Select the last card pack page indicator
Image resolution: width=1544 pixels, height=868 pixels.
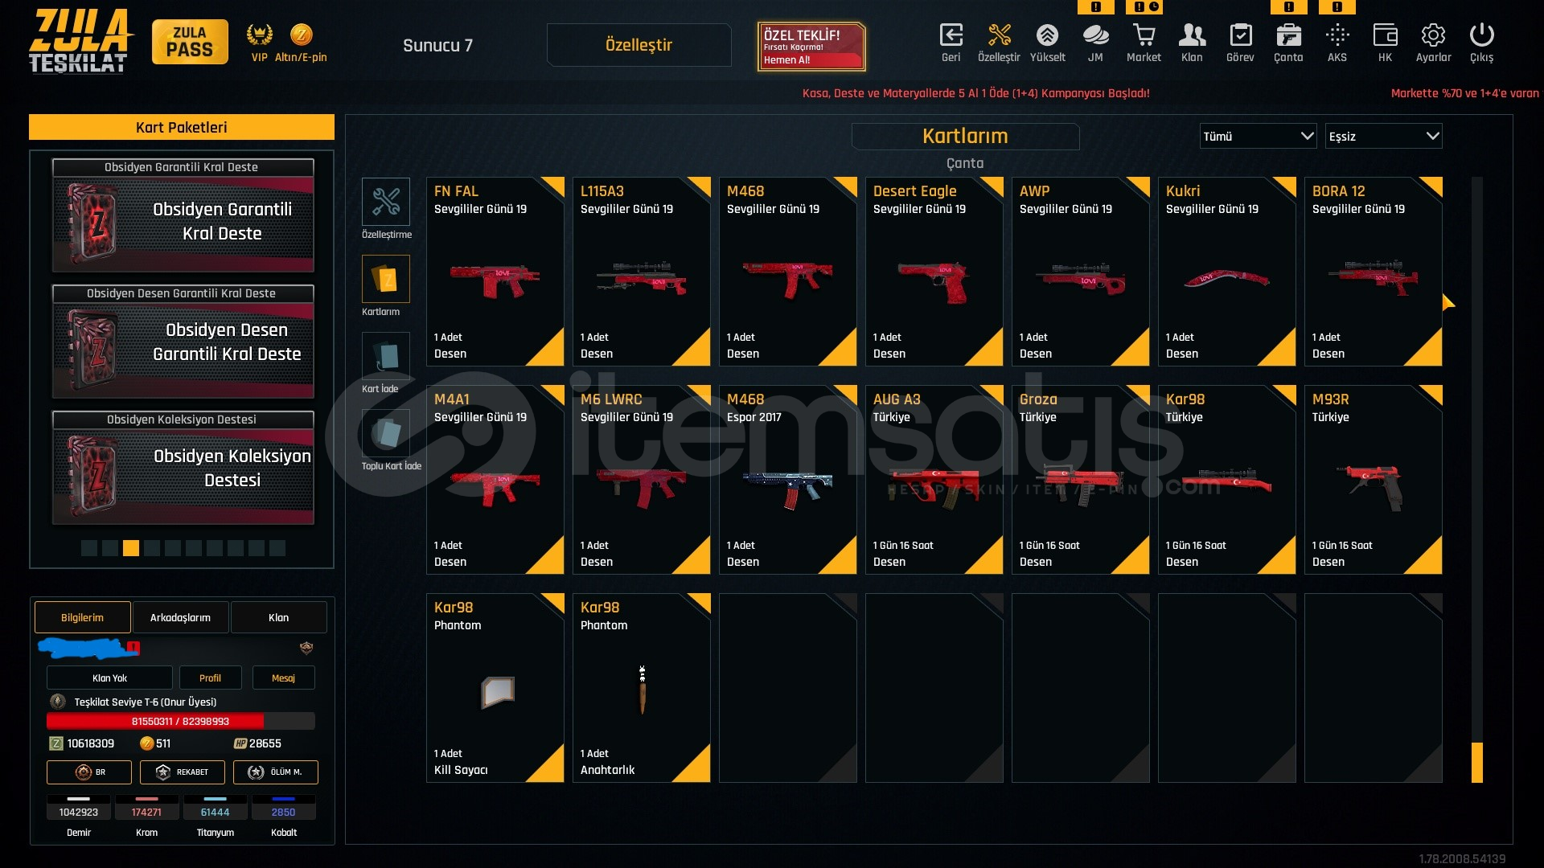click(277, 548)
